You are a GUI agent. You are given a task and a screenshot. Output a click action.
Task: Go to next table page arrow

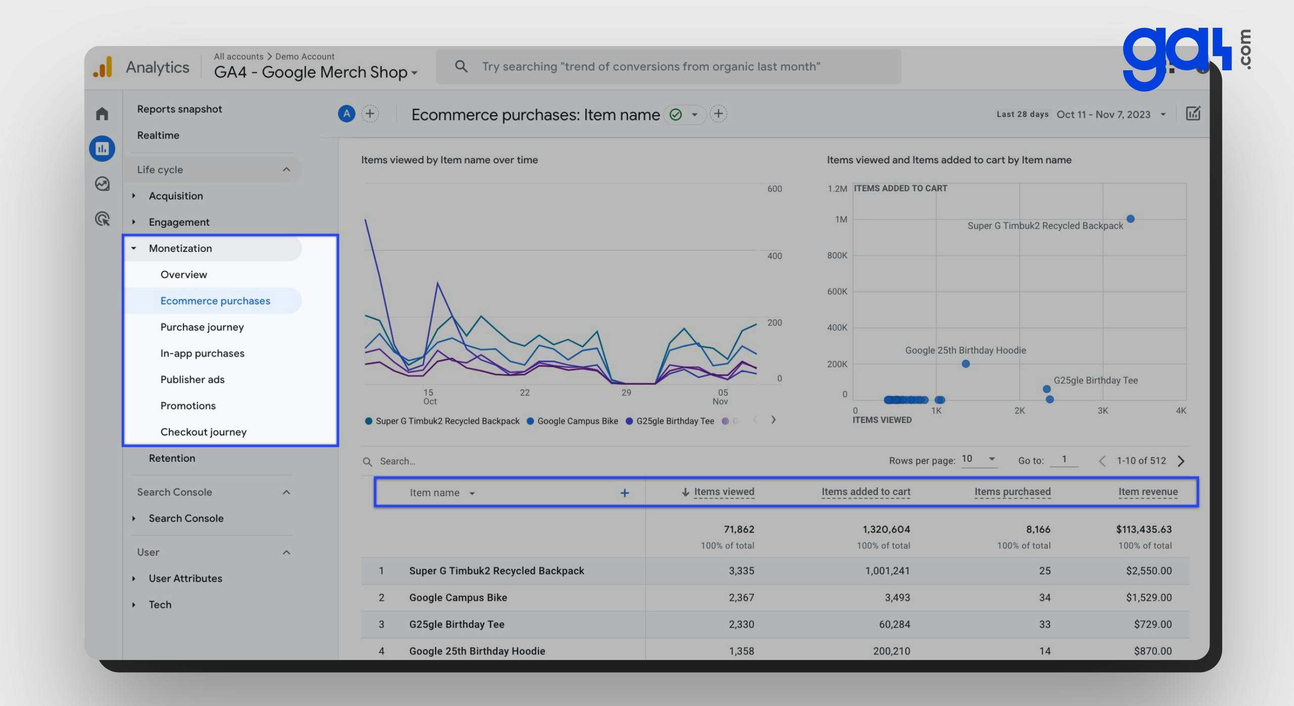1181,461
